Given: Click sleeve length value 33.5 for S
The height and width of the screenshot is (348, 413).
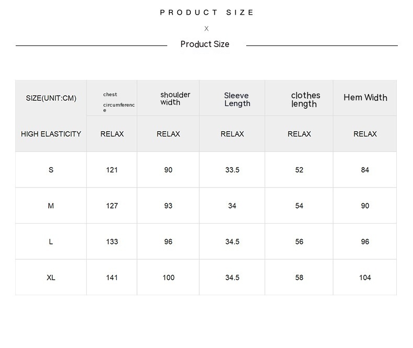Looking at the screenshot, I should (x=232, y=170).
